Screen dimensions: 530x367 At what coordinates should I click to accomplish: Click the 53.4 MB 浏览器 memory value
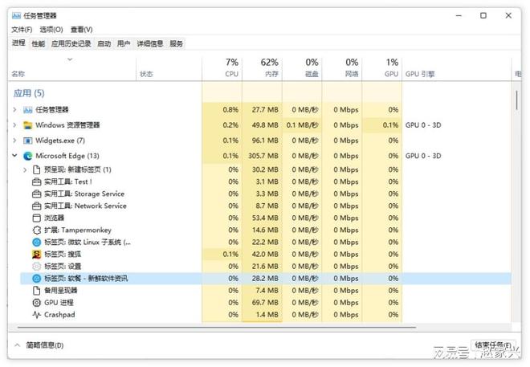coord(265,218)
